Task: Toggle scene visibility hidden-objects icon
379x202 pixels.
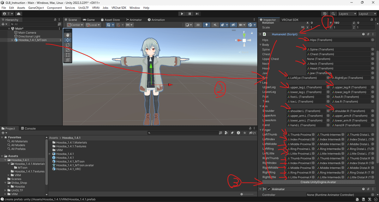Action: [x=233, y=25]
